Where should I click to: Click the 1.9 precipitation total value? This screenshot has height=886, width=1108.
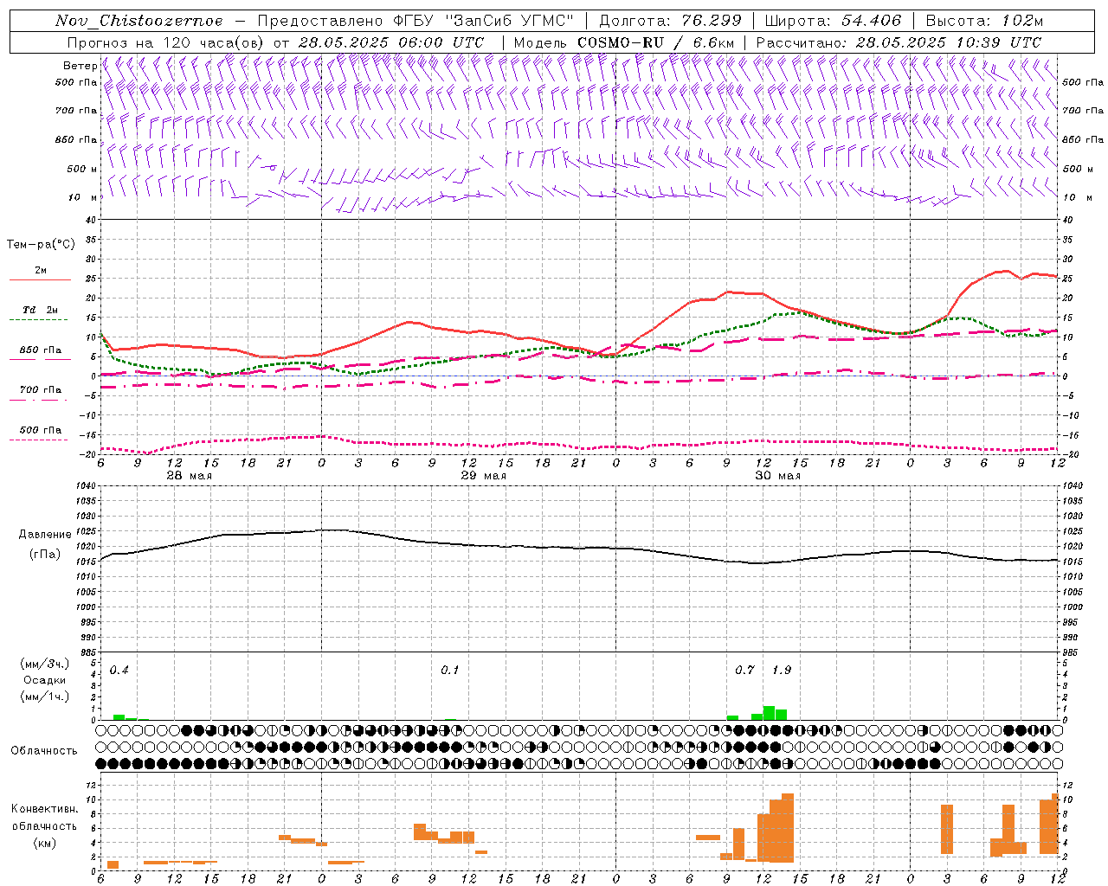[782, 671]
